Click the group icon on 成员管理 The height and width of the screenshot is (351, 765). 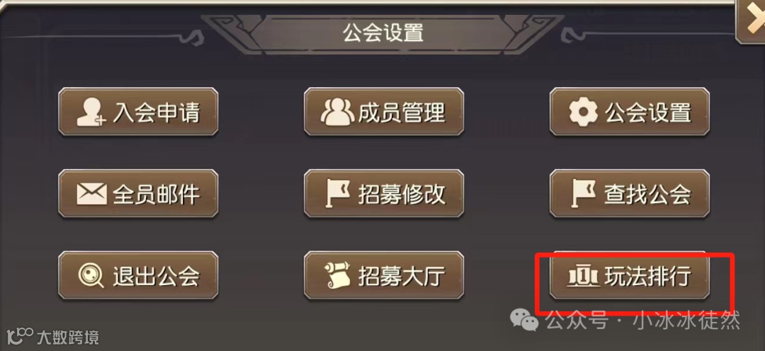pos(337,112)
